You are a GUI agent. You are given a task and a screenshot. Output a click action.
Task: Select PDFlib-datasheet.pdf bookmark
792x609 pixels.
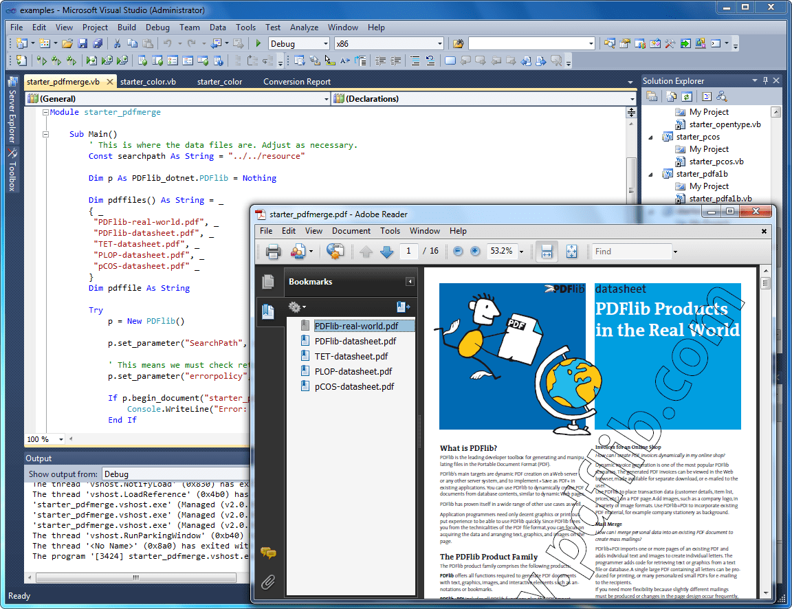tap(355, 342)
